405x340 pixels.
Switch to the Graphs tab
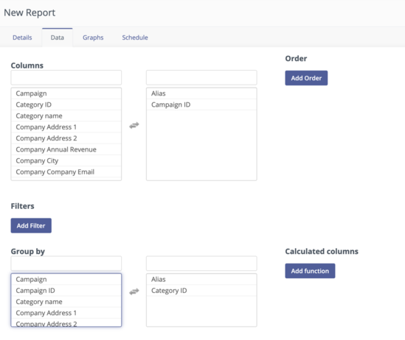pyautogui.click(x=93, y=38)
